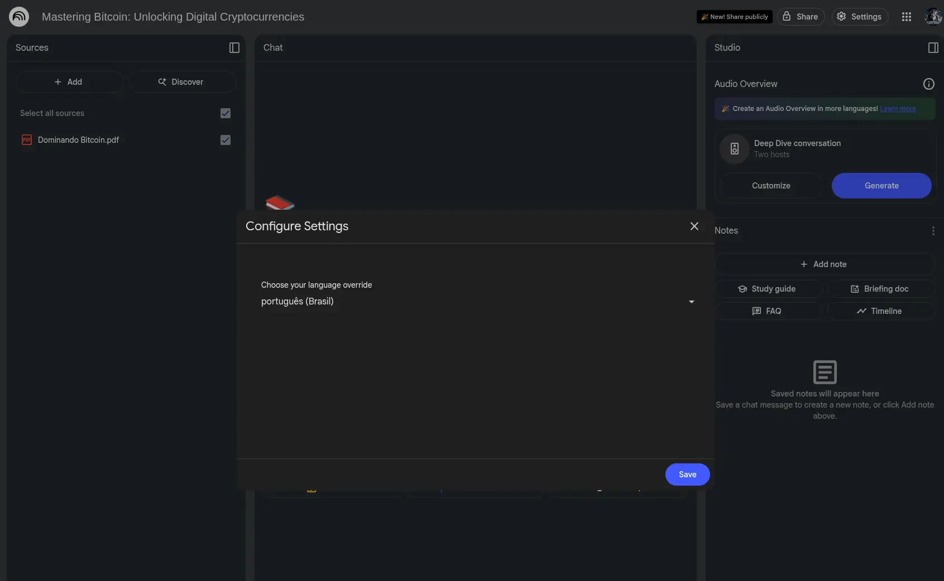Click the New! Share publicly badge

pyautogui.click(x=734, y=17)
